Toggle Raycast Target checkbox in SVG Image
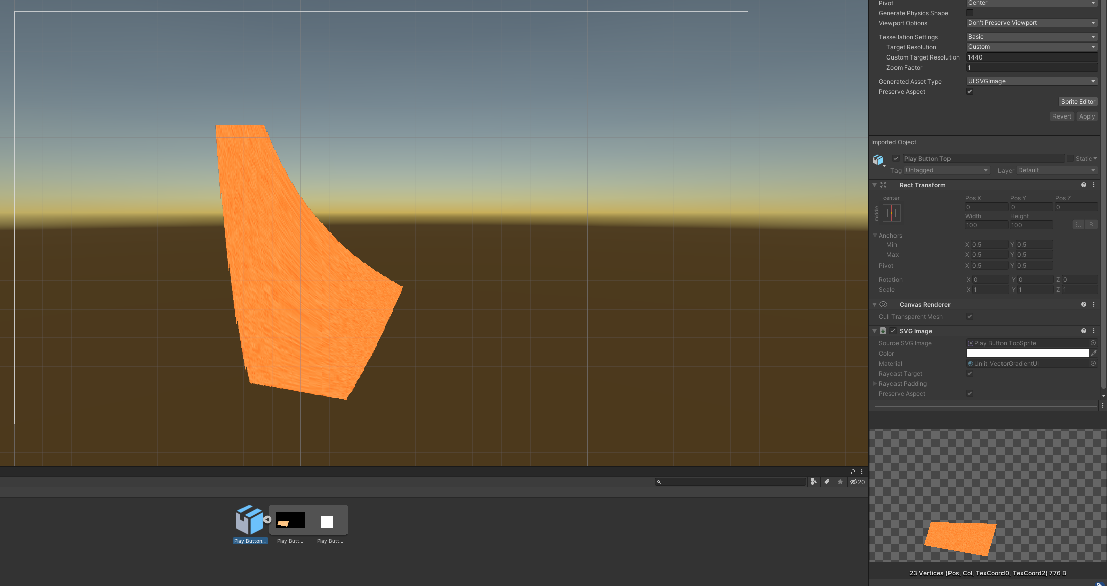Screen dimensions: 1107x586 (x=969, y=374)
